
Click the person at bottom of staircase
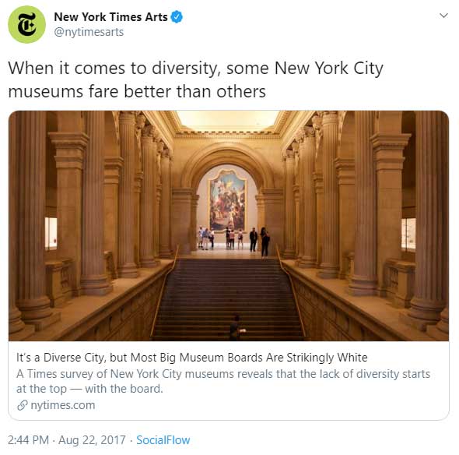pos(236,328)
